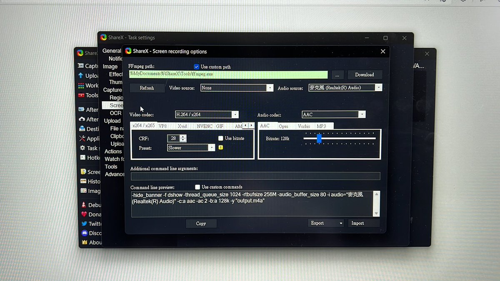The width and height of the screenshot is (500, 281).
Task: Click the Task settings gear icon in main window
Action: click(82, 148)
